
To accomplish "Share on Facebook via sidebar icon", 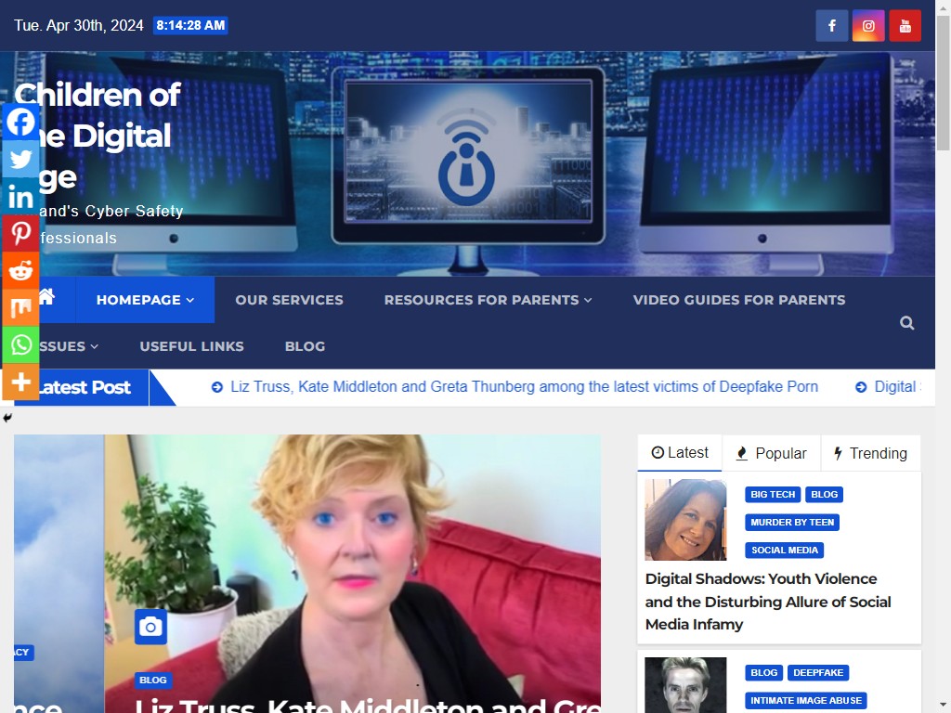I will pos(20,122).
